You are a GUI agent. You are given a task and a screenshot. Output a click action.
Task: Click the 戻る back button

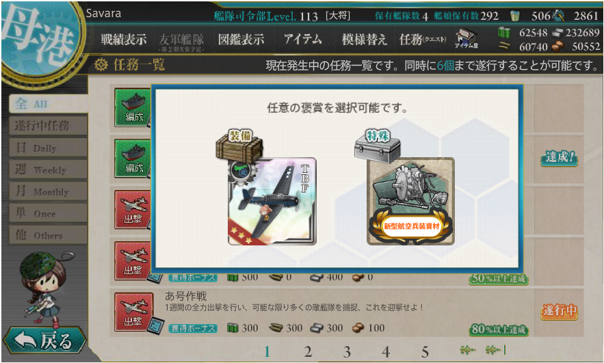pos(44,341)
